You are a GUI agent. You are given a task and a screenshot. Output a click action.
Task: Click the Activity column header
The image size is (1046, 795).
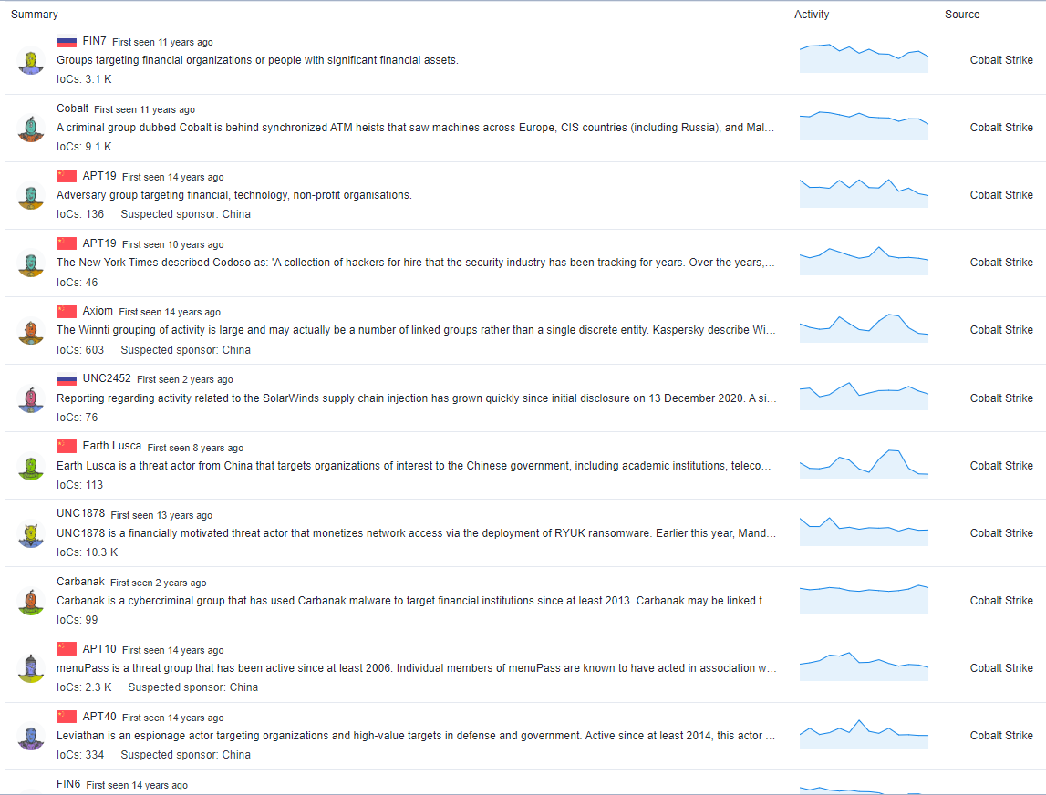[812, 15]
